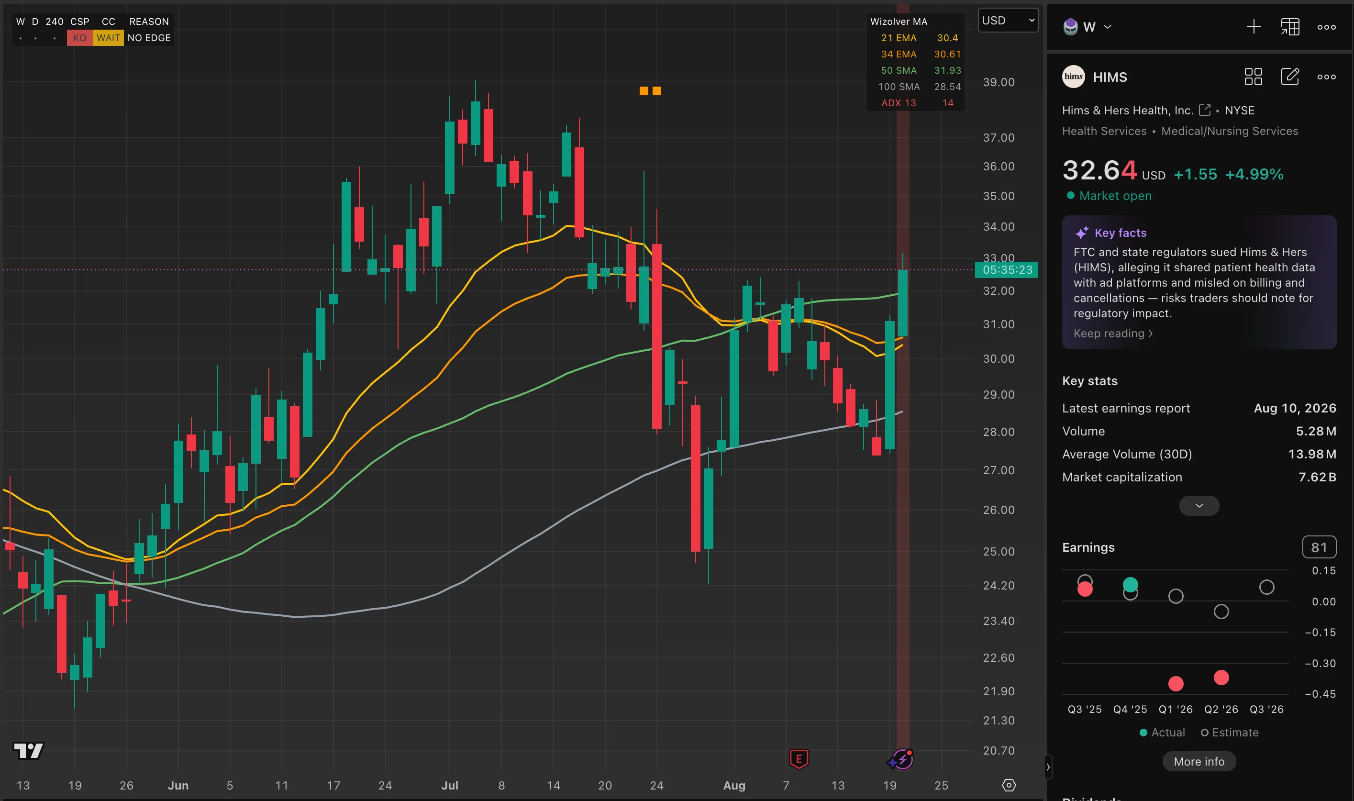
Task: Click the Market capitalization value 7.62 B
Action: (1317, 477)
